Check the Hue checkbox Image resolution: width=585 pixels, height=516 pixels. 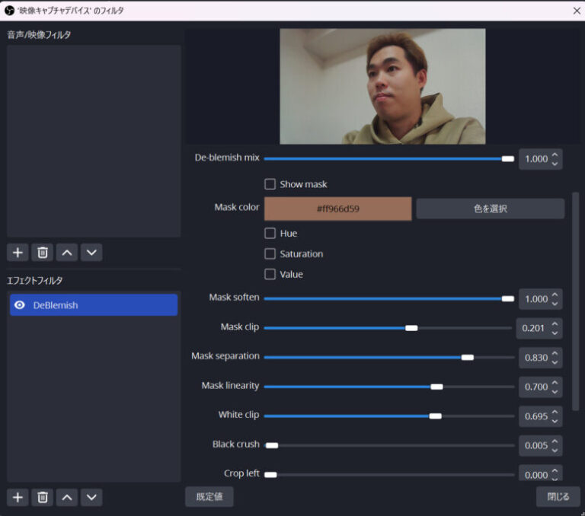coord(270,234)
